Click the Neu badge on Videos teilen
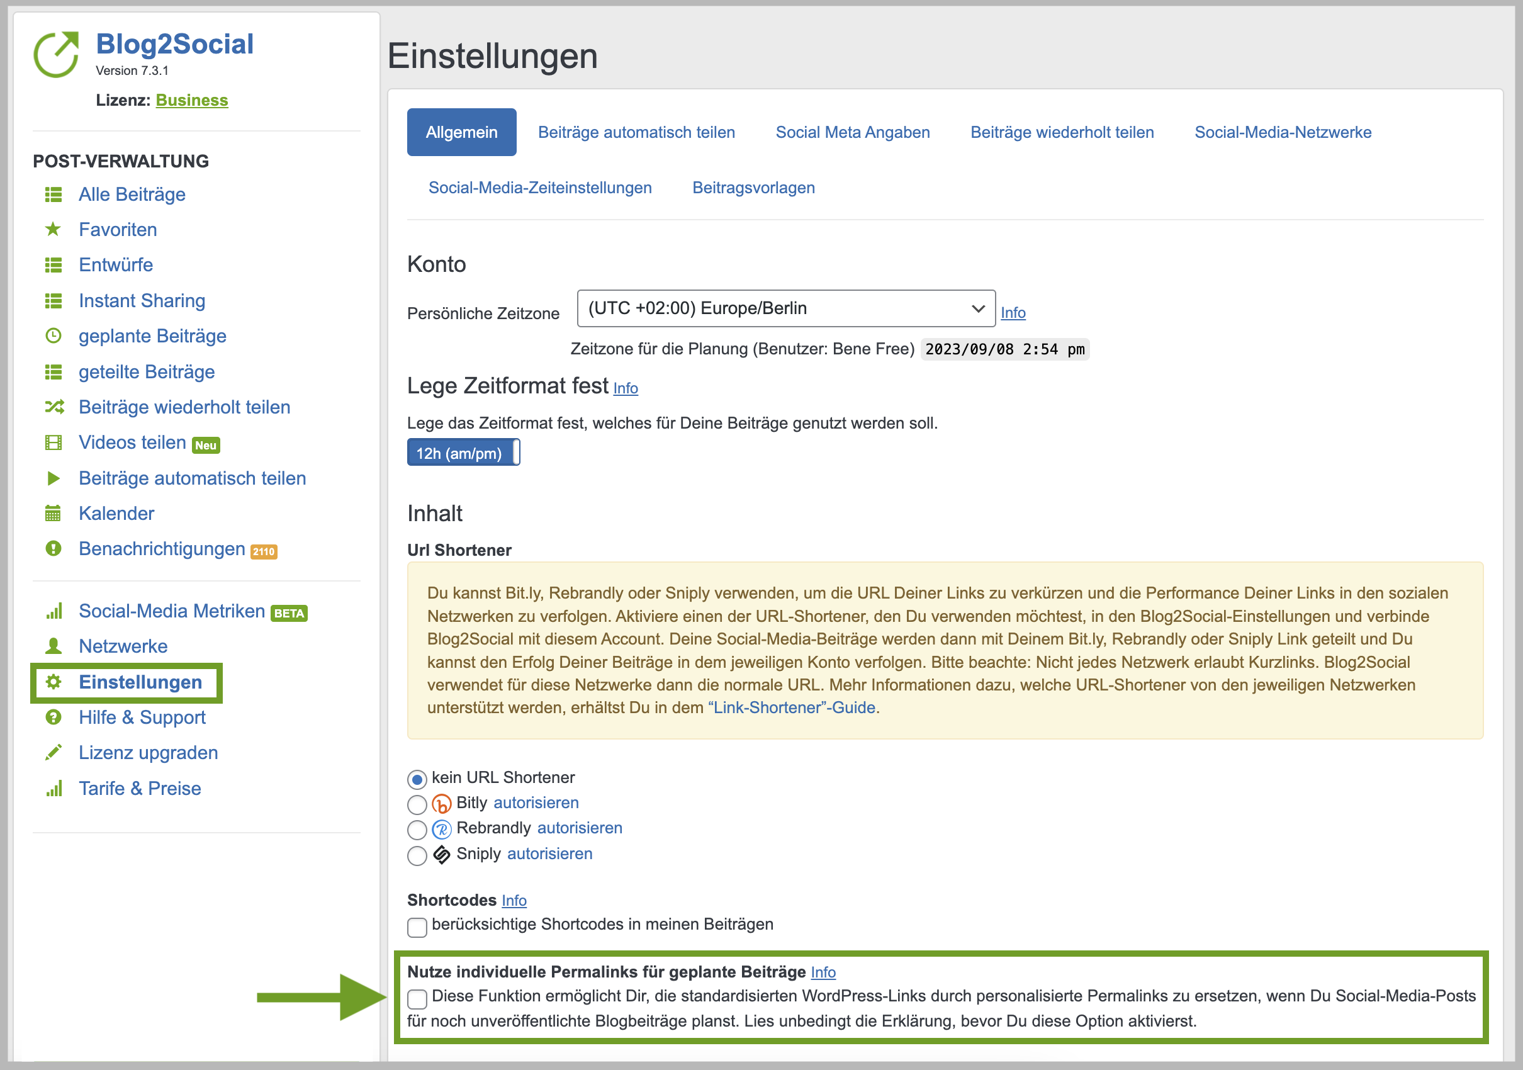 206,445
